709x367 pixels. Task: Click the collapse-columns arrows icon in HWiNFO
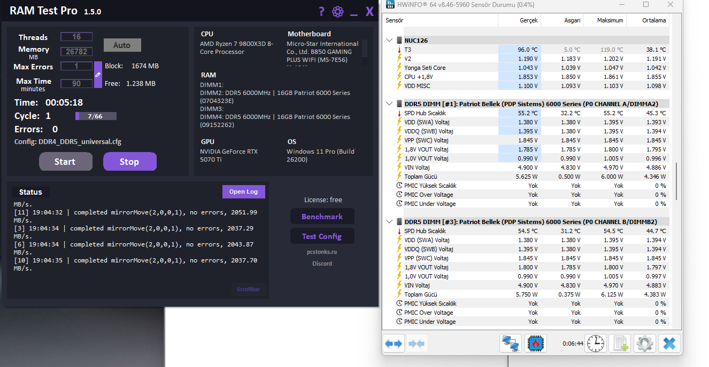pos(417,344)
